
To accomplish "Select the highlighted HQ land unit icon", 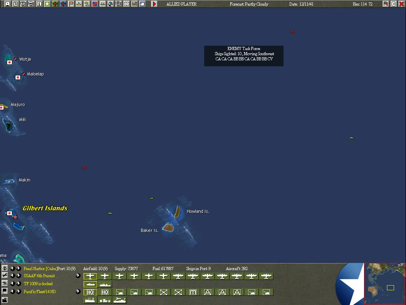I will tap(90, 292).
